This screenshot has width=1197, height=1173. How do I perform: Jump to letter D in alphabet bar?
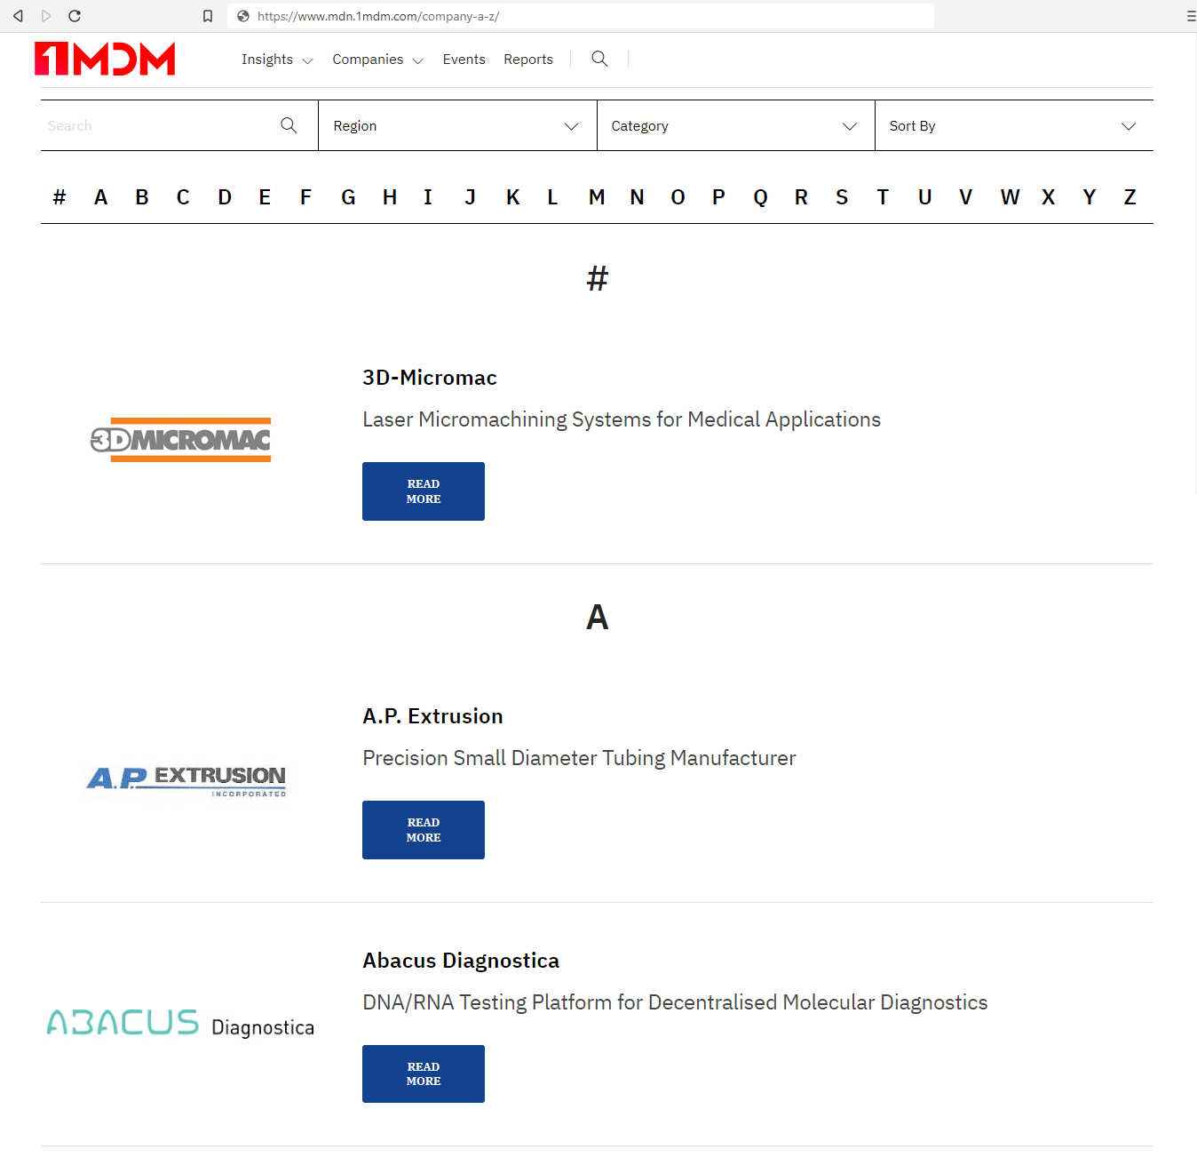(x=225, y=196)
